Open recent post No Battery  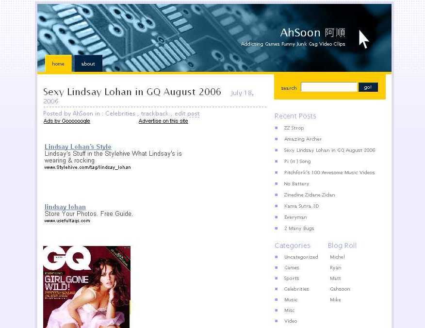(x=296, y=183)
